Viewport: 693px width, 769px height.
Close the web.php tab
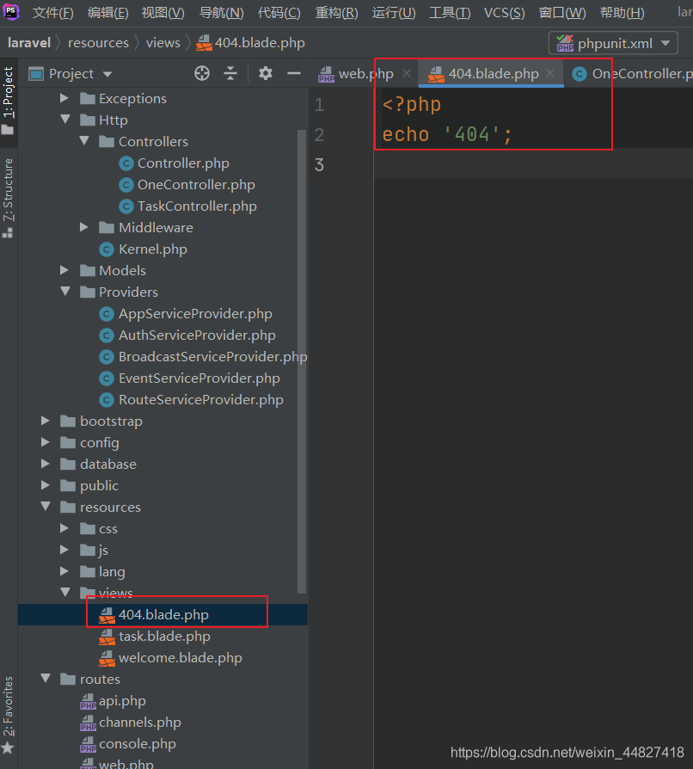point(407,74)
